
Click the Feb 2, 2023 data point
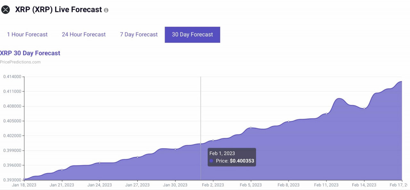(x=213, y=140)
